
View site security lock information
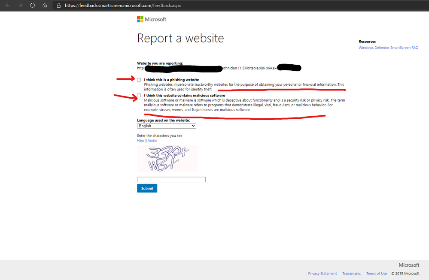tap(58, 6)
